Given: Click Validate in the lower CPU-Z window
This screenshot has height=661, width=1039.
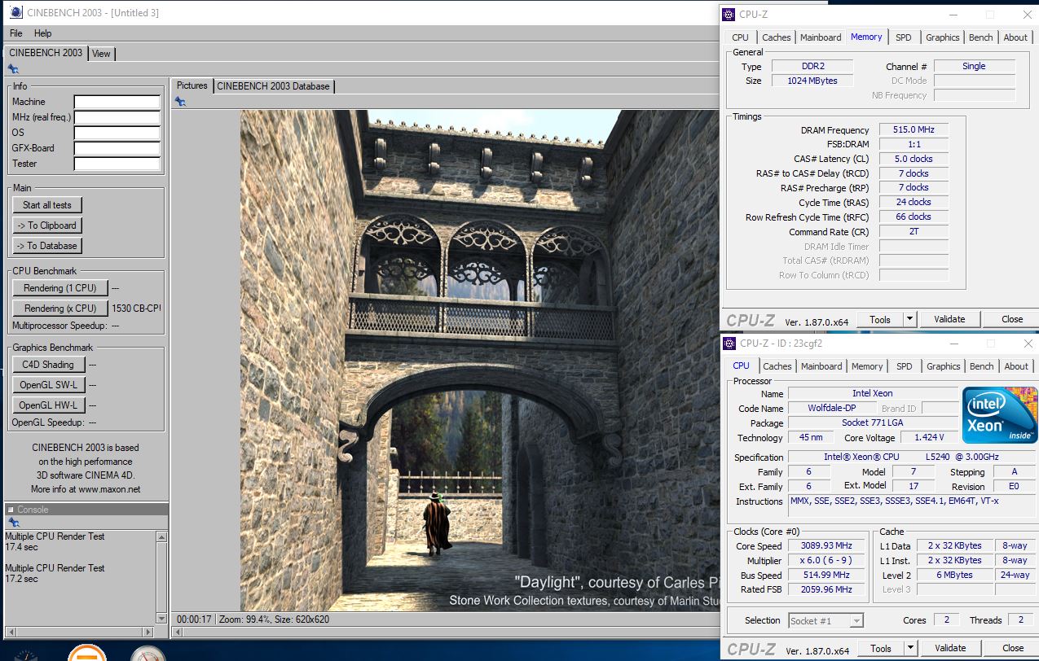Looking at the screenshot, I should [950, 648].
